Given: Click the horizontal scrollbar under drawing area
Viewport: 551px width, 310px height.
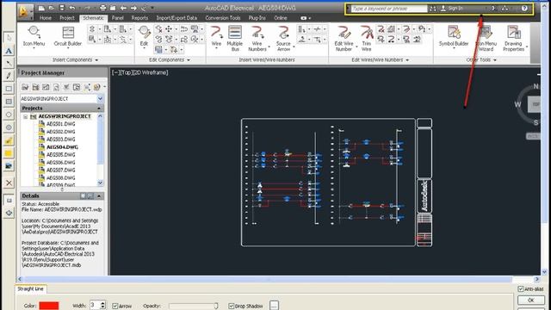Looking at the screenshot, I should (269, 279).
